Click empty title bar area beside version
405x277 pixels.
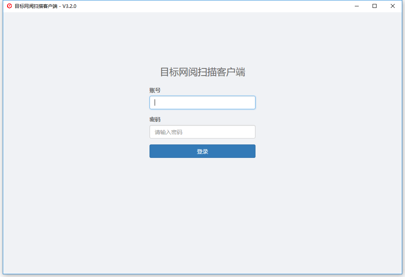pyautogui.click(x=198, y=6)
